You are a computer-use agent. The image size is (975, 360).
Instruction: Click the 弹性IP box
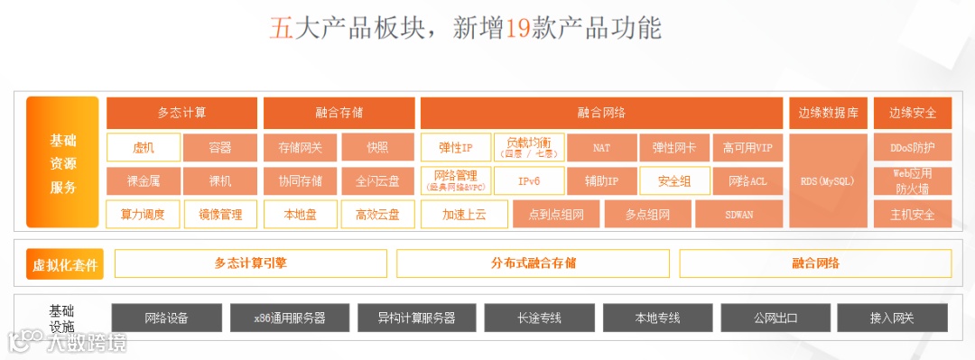pos(456,147)
